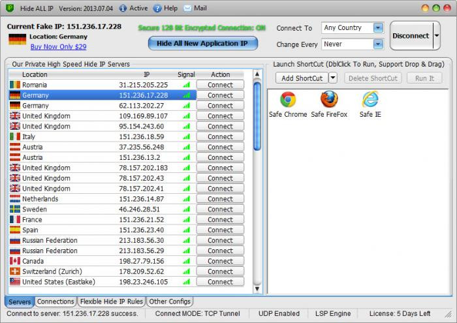The height and width of the screenshot is (323, 457).
Task: Connect to Switzerland (Zurich) server
Action: pos(221,271)
